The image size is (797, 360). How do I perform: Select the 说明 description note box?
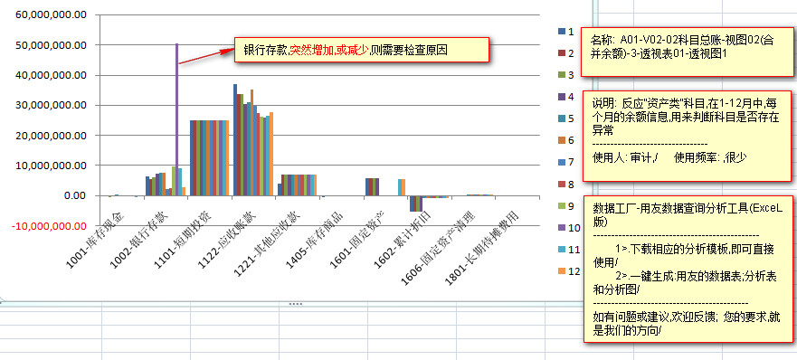(688, 137)
